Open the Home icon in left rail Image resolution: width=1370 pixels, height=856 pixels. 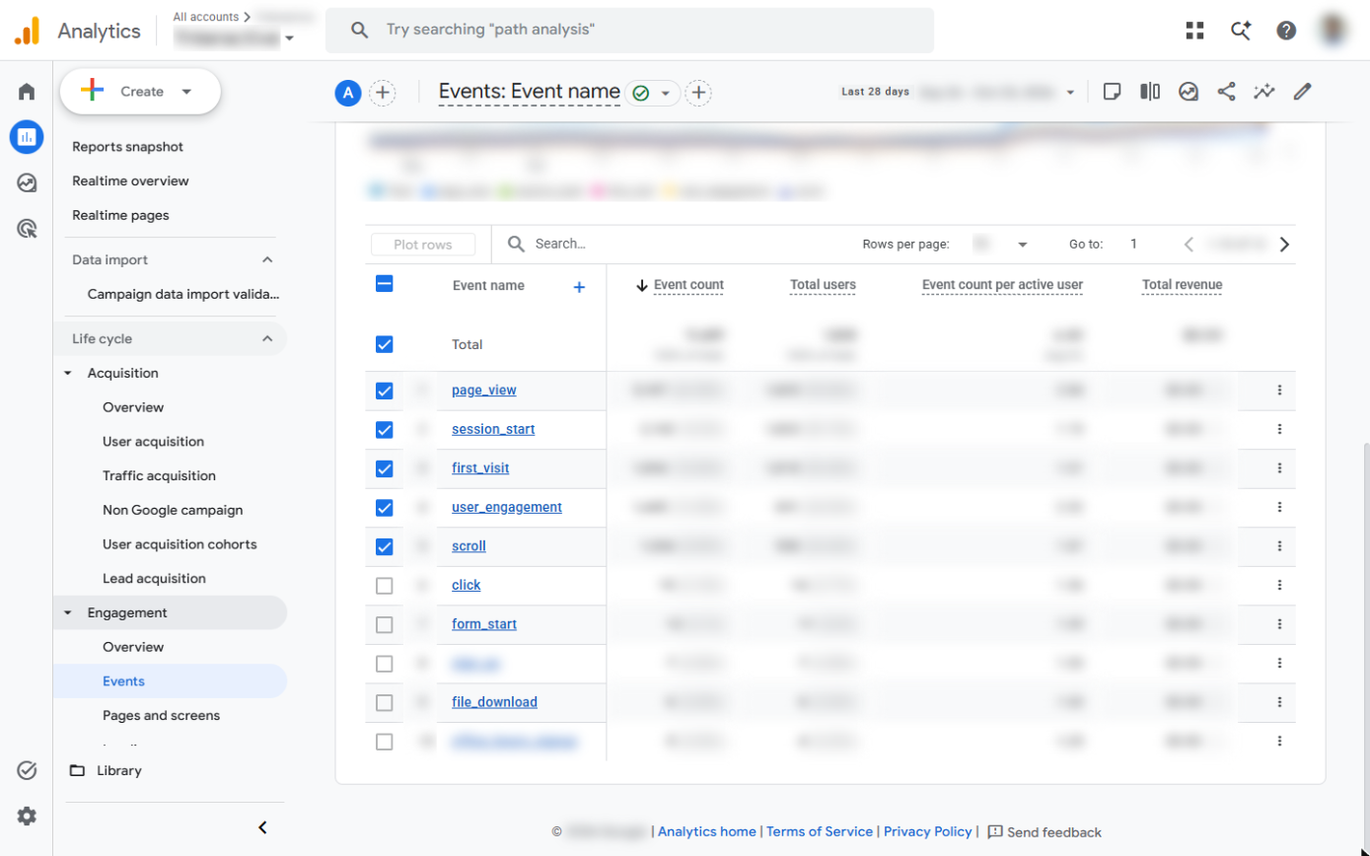pyautogui.click(x=27, y=92)
